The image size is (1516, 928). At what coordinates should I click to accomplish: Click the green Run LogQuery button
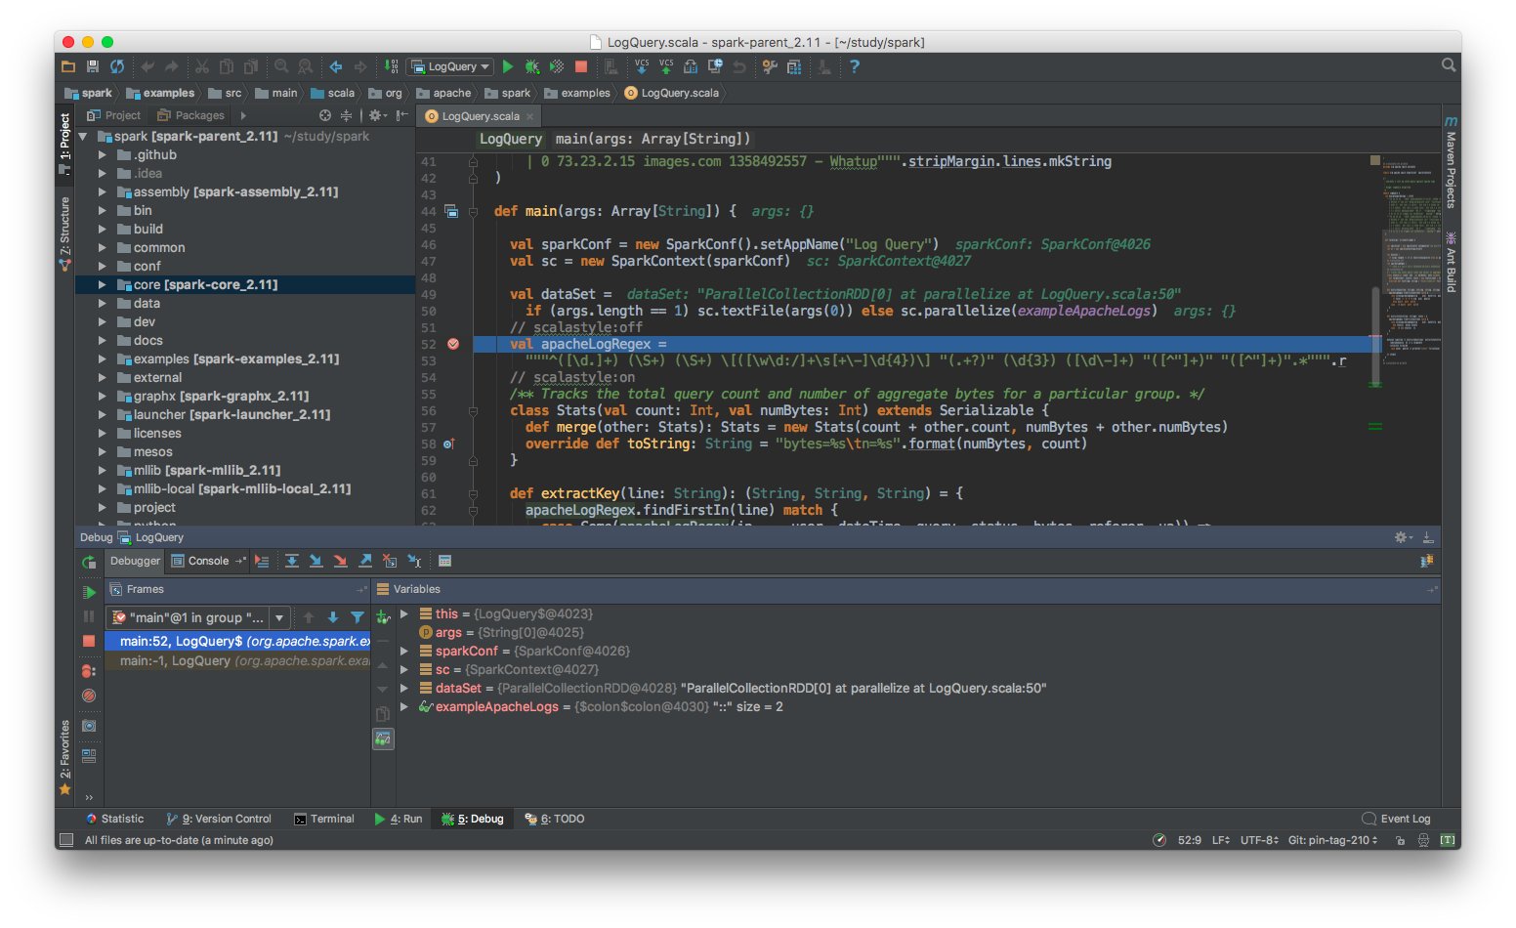[508, 66]
